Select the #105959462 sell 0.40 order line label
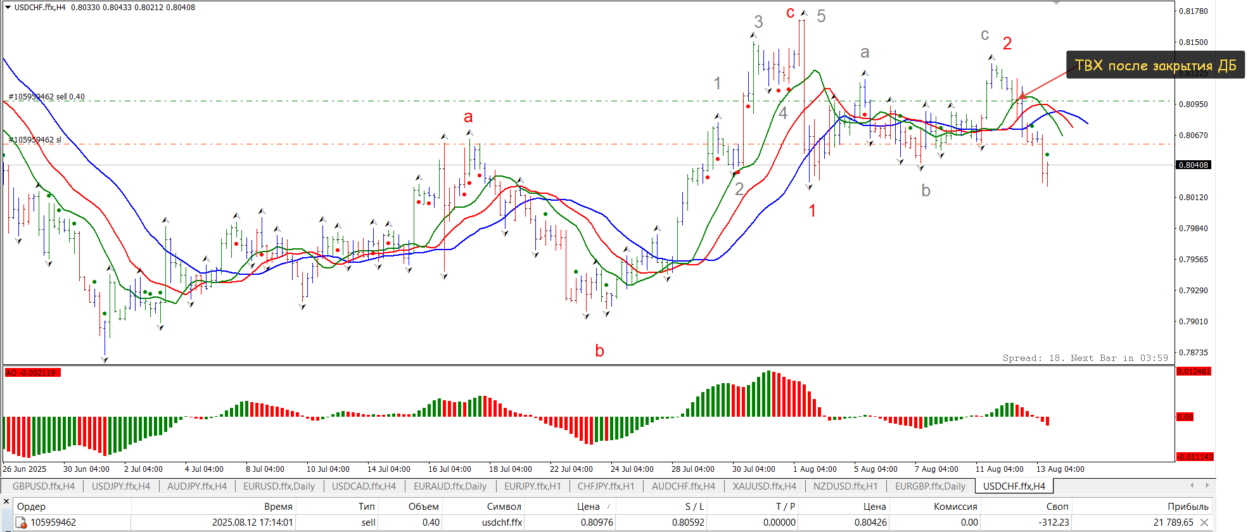This screenshot has width=1248, height=532. coord(46,97)
